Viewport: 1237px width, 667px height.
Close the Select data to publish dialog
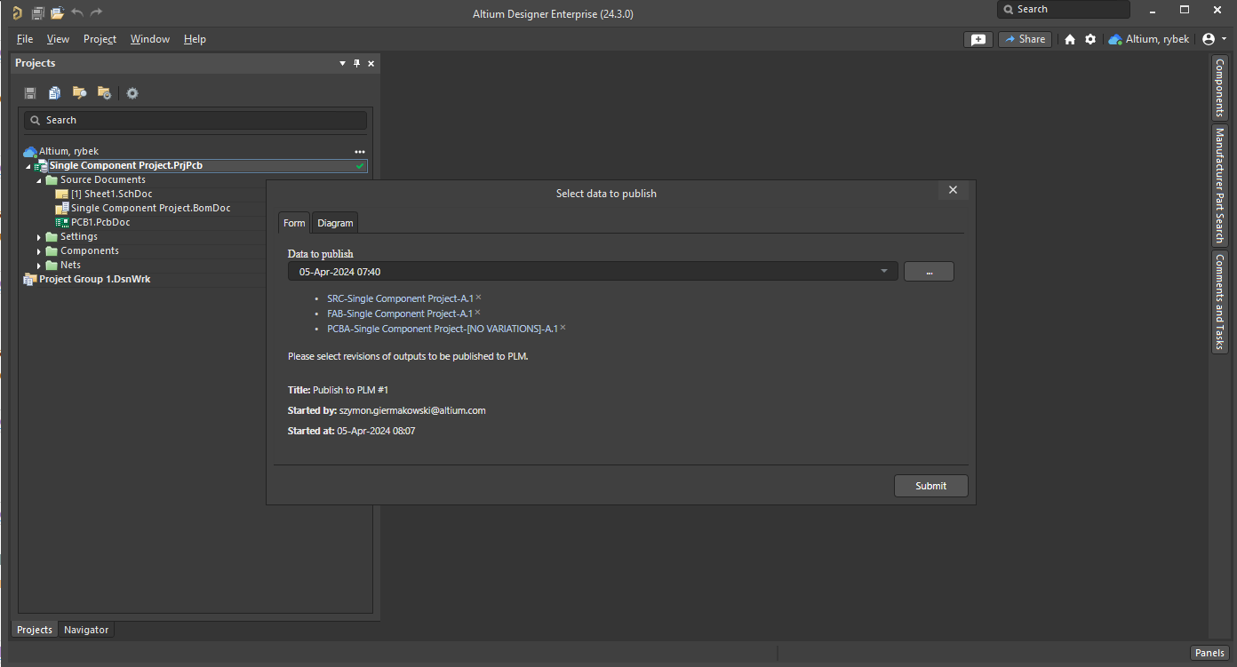[953, 190]
